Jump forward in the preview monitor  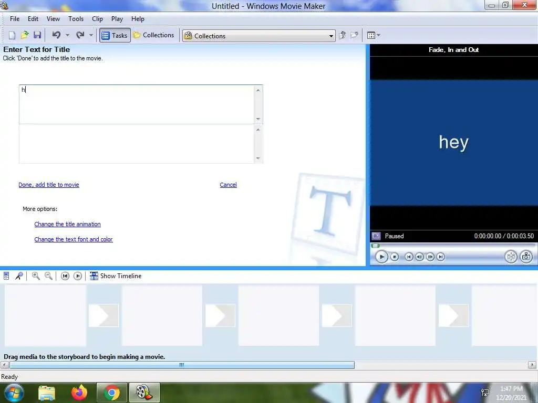(x=441, y=257)
